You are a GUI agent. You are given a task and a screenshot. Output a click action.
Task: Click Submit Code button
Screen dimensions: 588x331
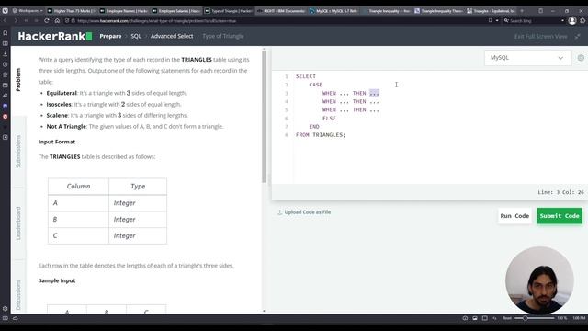[560, 216]
